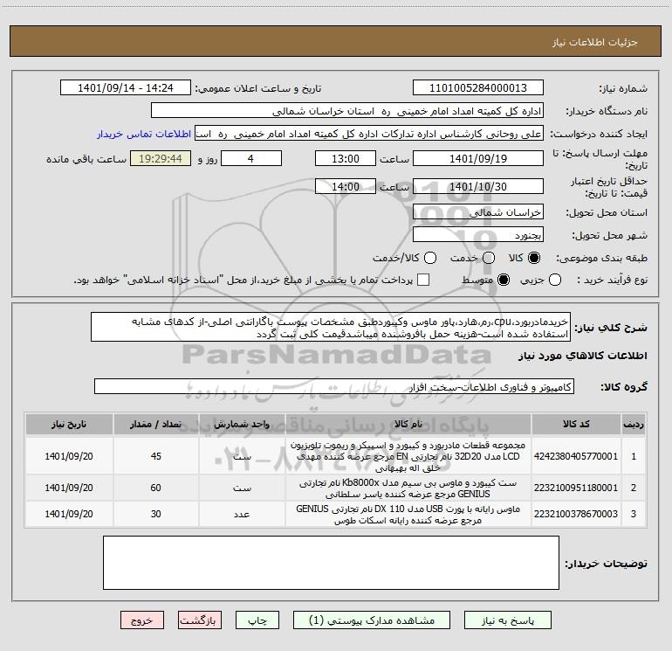This screenshot has height=651, width=672.
Task: Click the Kb8000x keyboard and mouse item name
Action: [408, 488]
